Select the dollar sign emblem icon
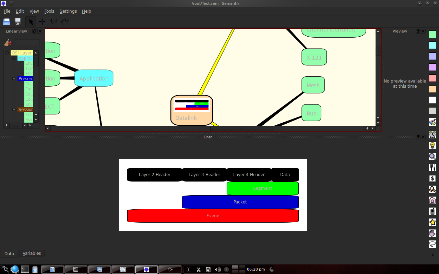 [x=432, y=178]
